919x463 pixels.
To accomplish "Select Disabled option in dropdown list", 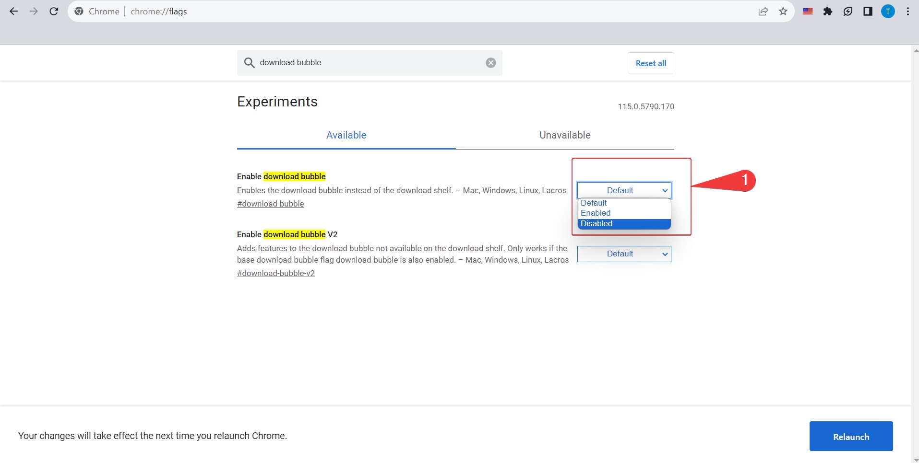I will pyautogui.click(x=624, y=224).
